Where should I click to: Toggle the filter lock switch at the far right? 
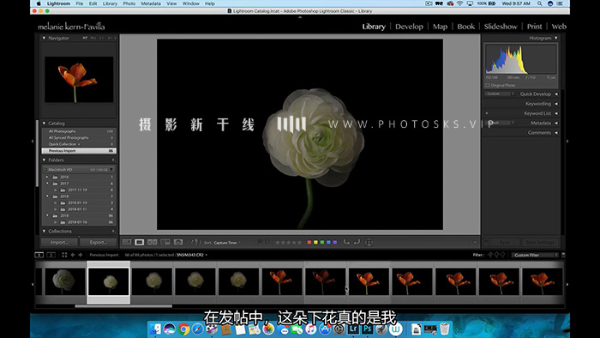pos(563,255)
